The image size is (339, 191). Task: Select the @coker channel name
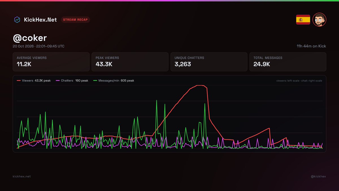[30, 38]
